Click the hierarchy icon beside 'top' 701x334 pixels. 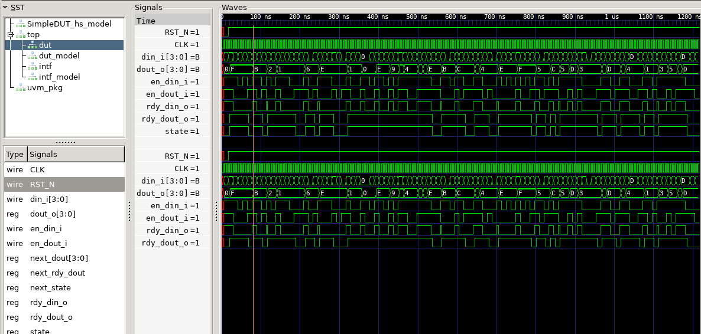point(21,34)
